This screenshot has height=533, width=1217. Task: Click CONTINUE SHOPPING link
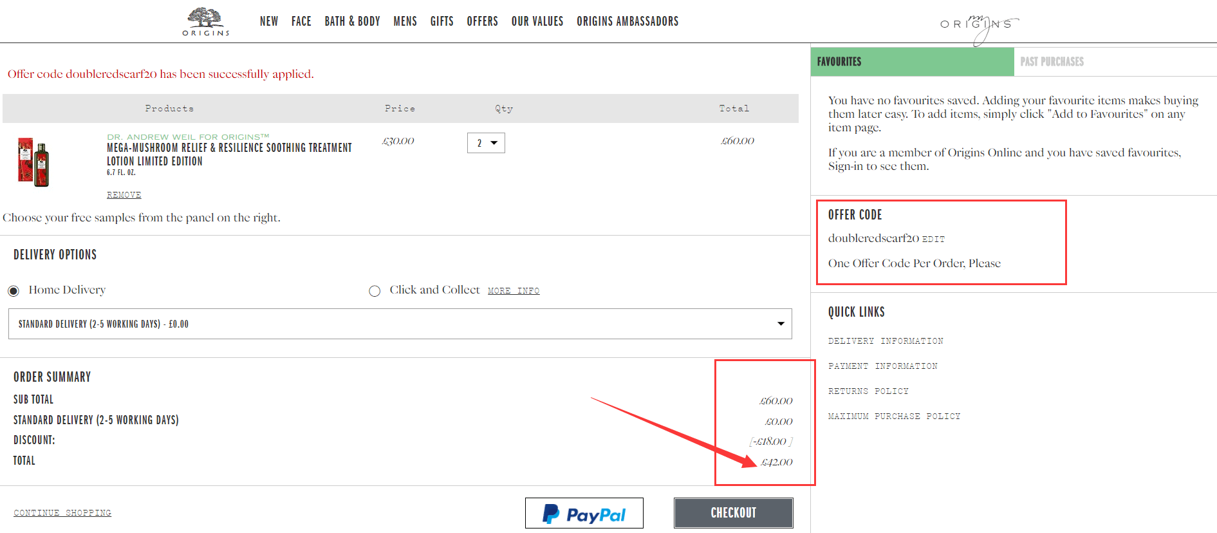[x=62, y=513]
